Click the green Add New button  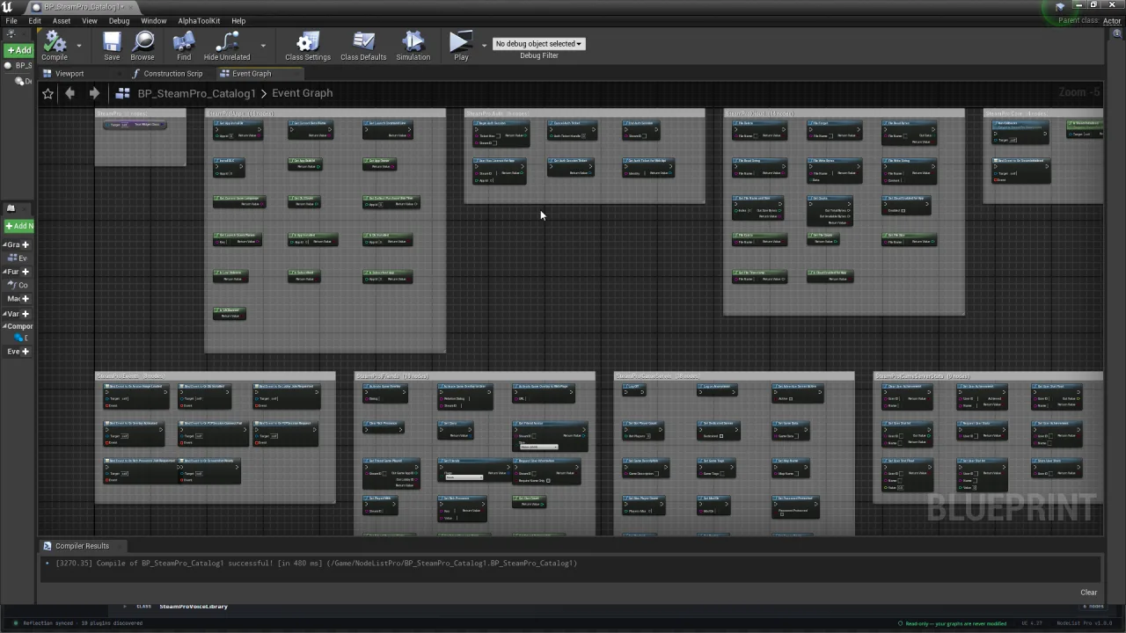(x=18, y=226)
